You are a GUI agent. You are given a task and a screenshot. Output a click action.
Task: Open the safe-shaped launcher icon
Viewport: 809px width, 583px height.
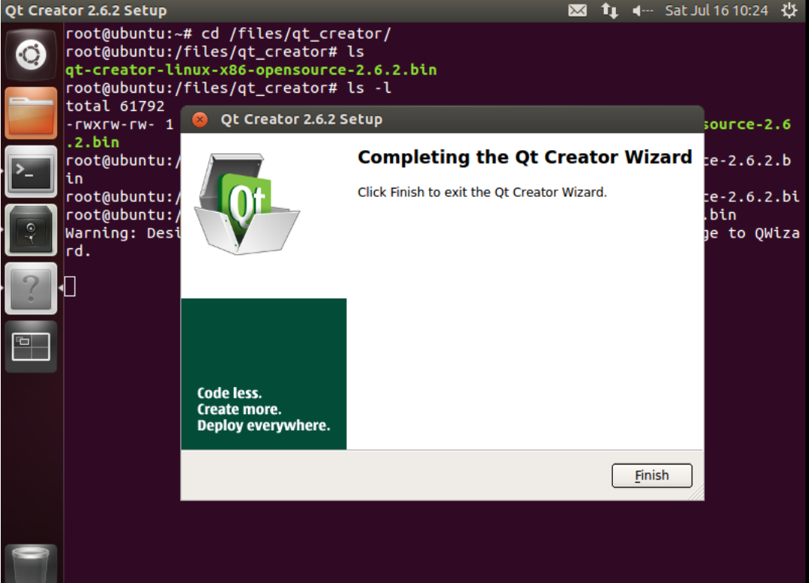tap(31, 229)
